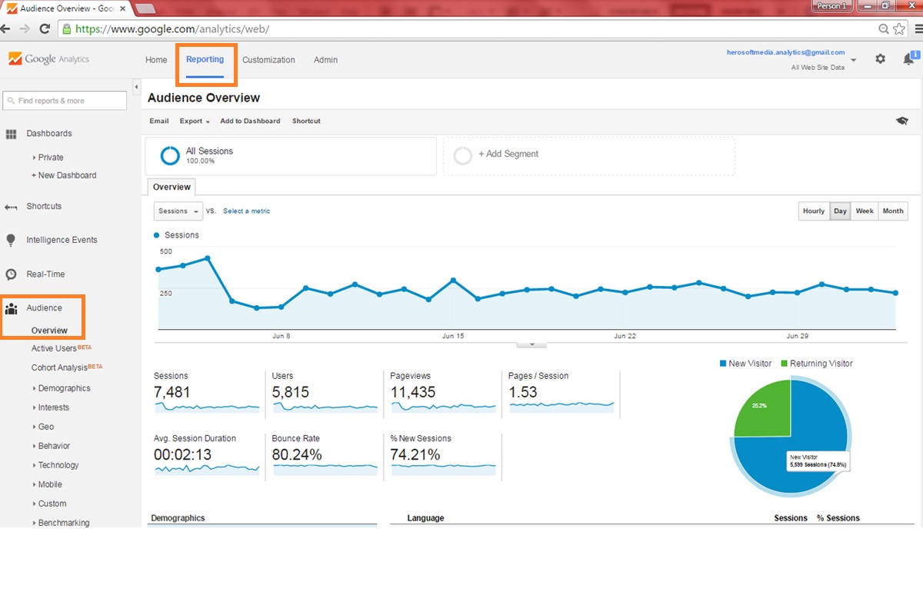Click the graduation cap education icon

coord(901,121)
